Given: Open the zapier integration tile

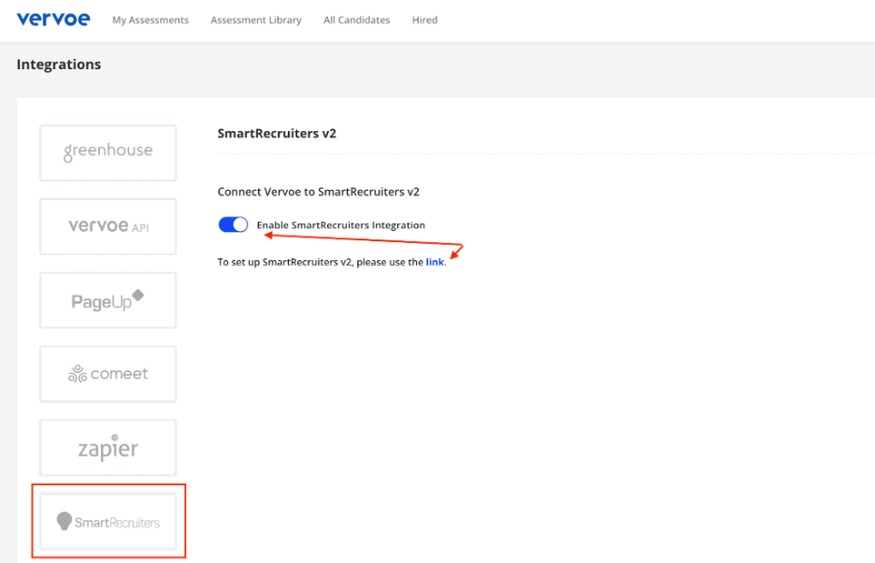Looking at the screenshot, I should click(108, 448).
